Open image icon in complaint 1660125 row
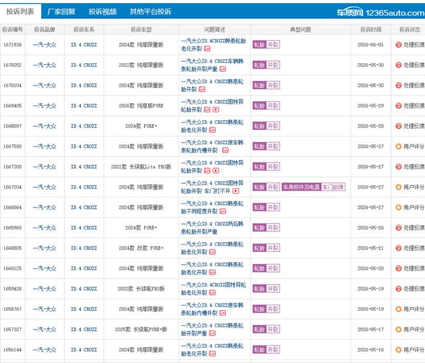Viewport: 425px width, 363px height. (x=212, y=273)
